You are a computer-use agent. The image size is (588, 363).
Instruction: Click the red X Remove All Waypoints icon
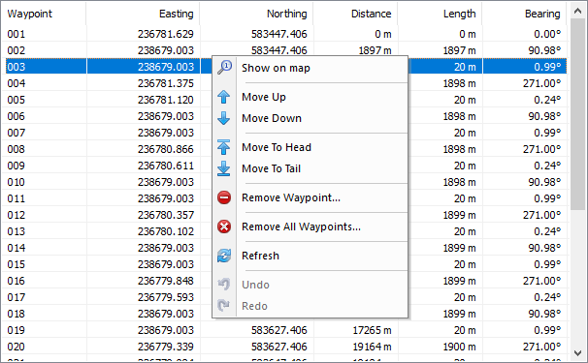click(224, 227)
